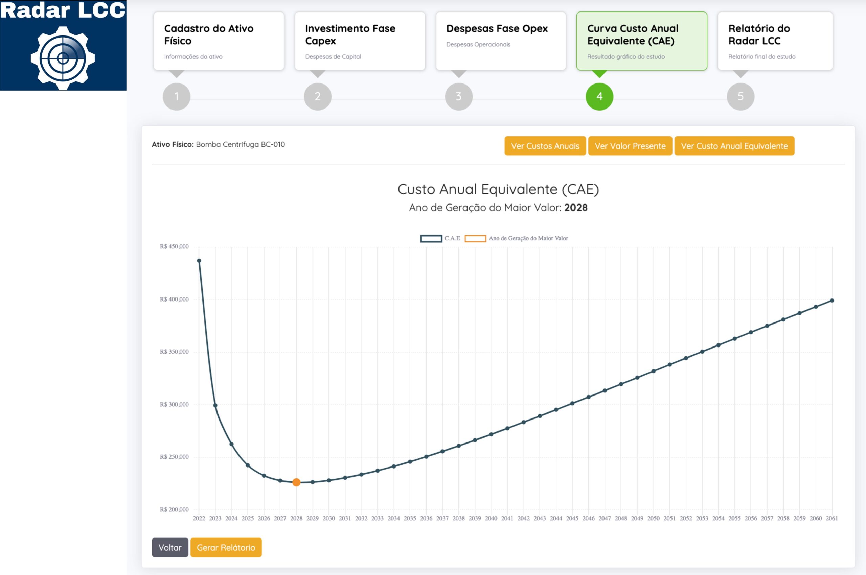
Task: Click Ver Custos Anuais button
Action: pos(545,146)
